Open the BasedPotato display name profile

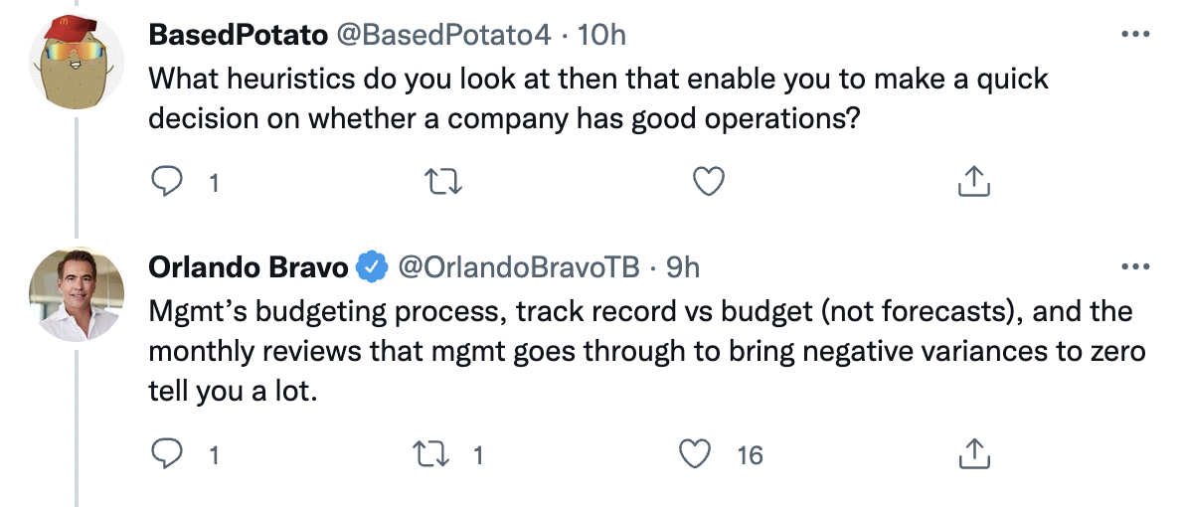[x=238, y=35]
